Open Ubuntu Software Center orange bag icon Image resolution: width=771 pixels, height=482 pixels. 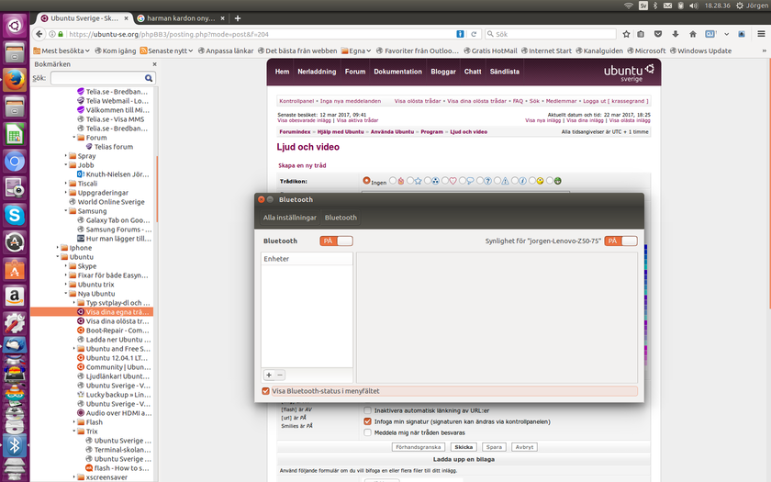[x=15, y=269]
